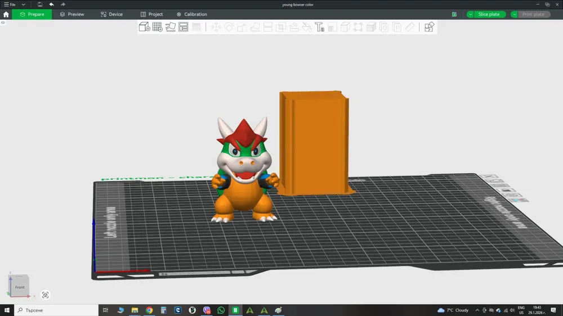Open Task View in the taskbar
Screen dimensions: 563x316
105,310
